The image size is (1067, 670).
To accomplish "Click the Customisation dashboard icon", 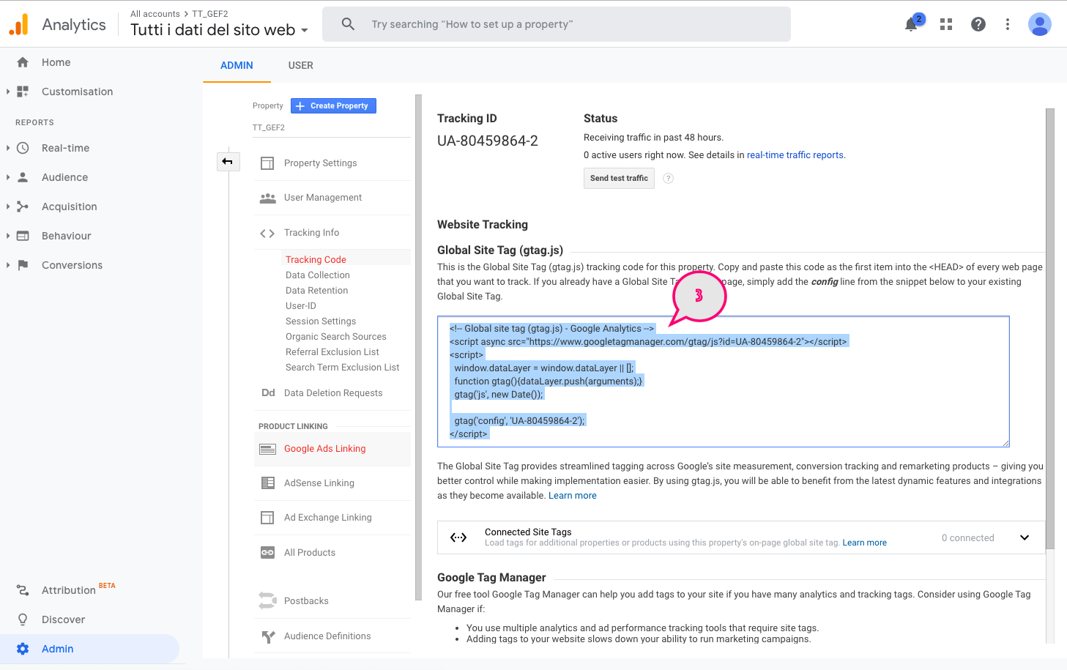I will 23,92.
